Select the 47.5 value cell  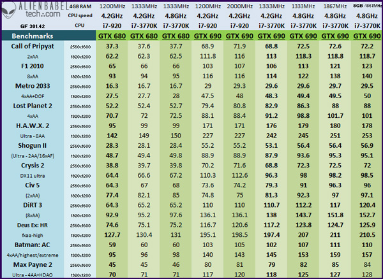[207, 96]
